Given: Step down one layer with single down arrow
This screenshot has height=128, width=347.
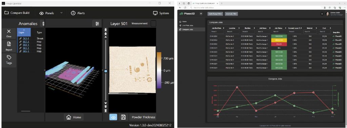Looking at the screenshot, I should tap(106, 103).
